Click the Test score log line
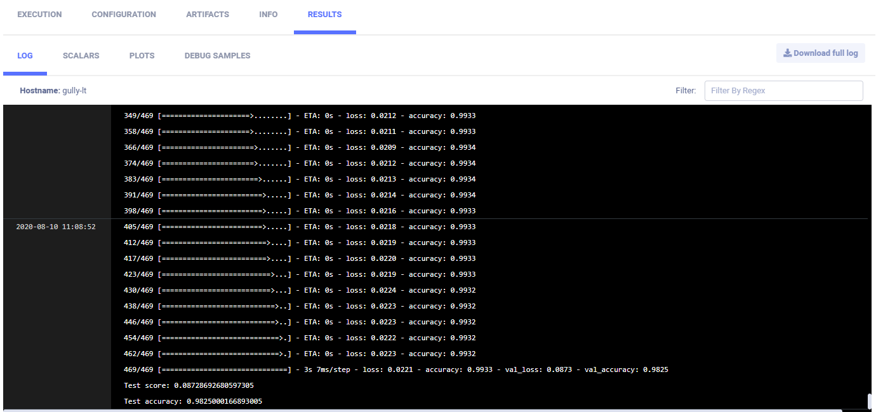Viewport: 876px width, 412px height. pos(189,385)
